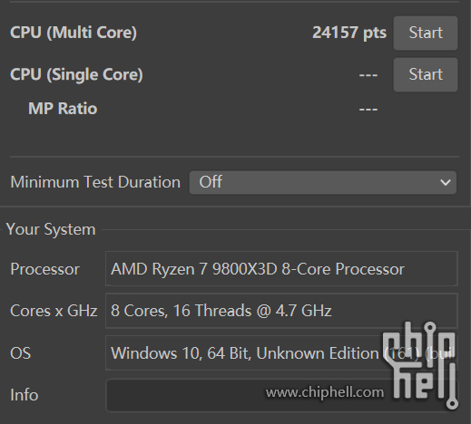Start the CPU Multi Core test

(426, 33)
